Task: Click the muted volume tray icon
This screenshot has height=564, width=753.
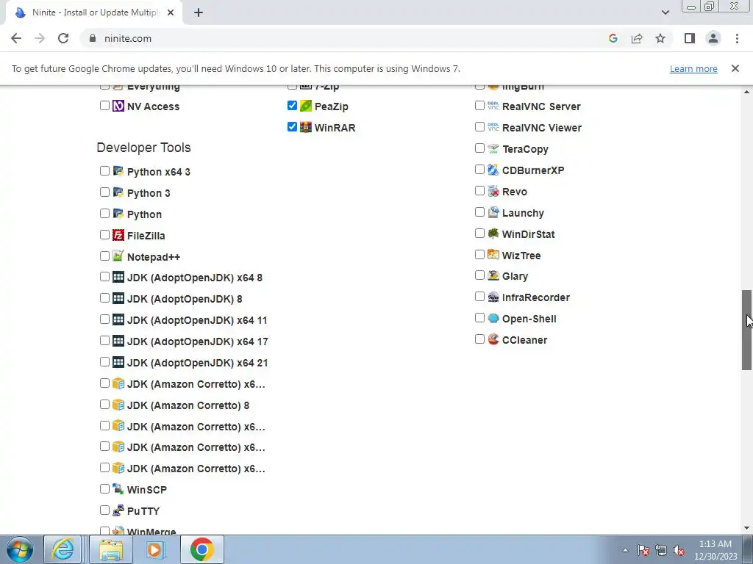Action: click(x=679, y=550)
